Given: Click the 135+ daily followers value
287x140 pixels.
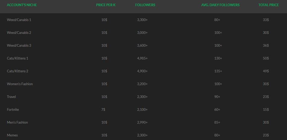Looking at the screenshot, I should coord(218,71).
